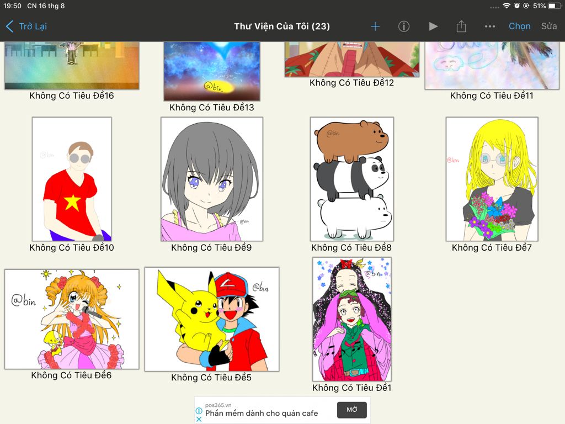This screenshot has width=565, height=424.
Task: Open the Wi-Fi status icon
Action: point(507,6)
